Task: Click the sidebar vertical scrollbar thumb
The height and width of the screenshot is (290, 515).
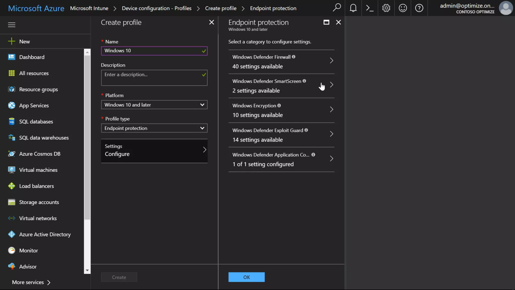Action: tap(87, 137)
